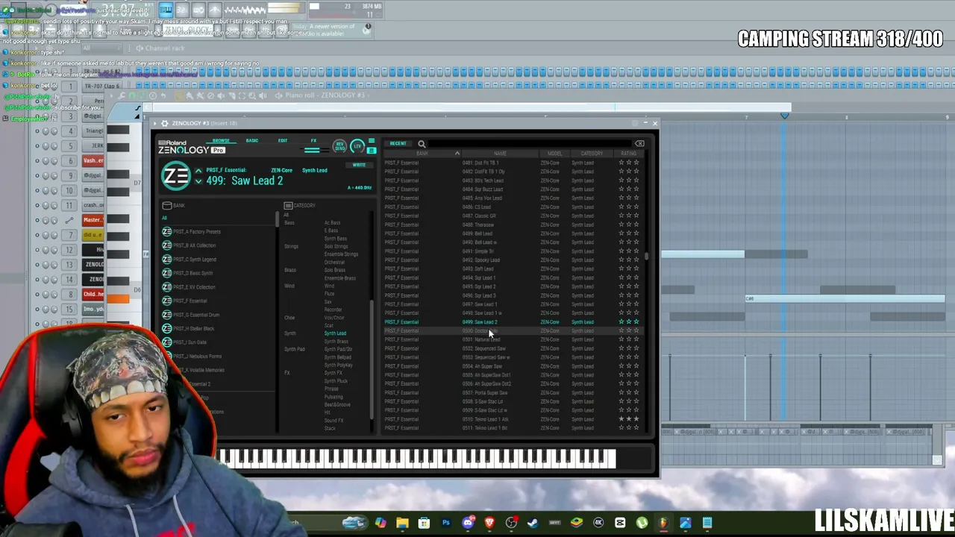The image size is (955, 537).
Task: Click the search magnifier in ZENOLOGY browser
Action: point(422,144)
